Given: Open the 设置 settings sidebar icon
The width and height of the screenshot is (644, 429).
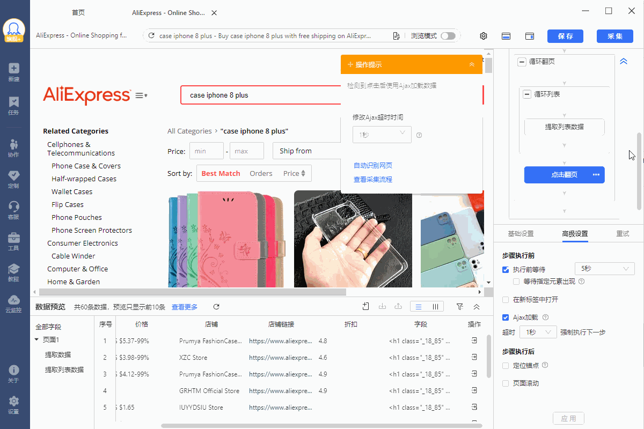Looking at the screenshot, I should tap(14, 404).
